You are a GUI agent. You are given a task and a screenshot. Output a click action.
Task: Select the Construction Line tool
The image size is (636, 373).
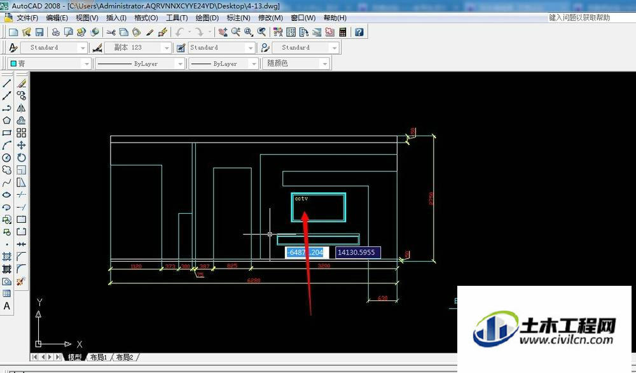click(x=7, y=95)
